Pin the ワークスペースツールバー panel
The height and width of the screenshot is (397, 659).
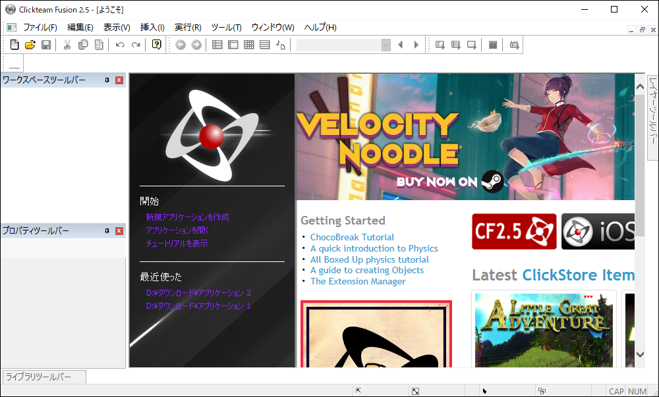click(x=107, y=80)
